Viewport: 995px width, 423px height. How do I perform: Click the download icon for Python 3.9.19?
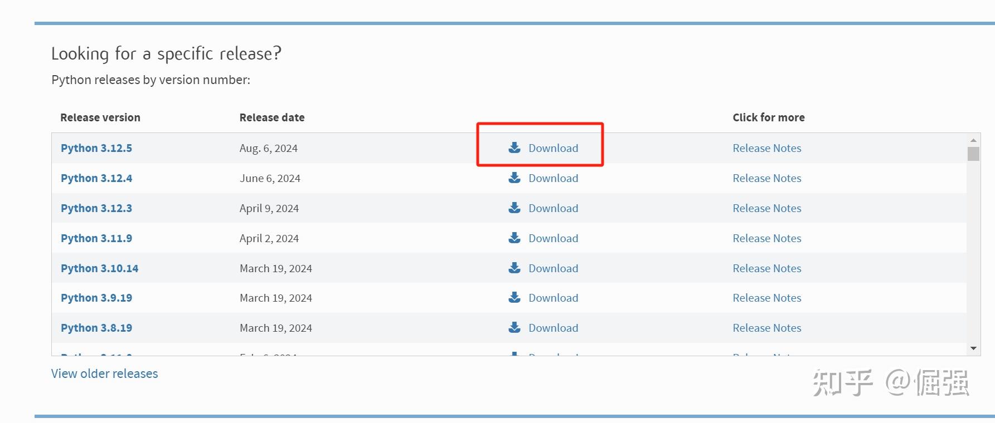click(515, 297)
